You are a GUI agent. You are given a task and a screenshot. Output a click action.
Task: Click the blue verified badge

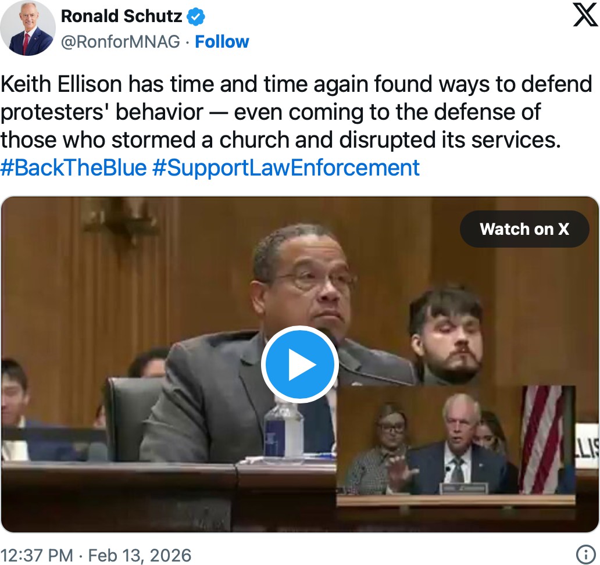(x=196, y=17)
